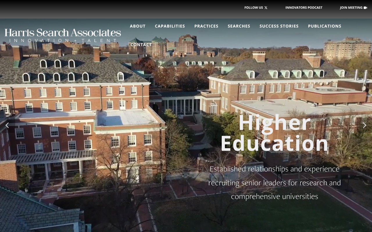
Task: Click the right carousel arrow to advance slide
Action: click(x=365, y=125)
